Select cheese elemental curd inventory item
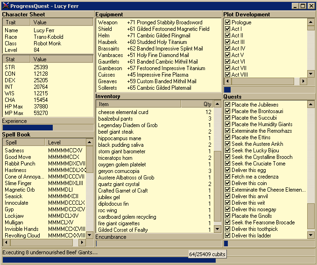The width and height of the screenshot is (317, 265). [x=155, y=112]
